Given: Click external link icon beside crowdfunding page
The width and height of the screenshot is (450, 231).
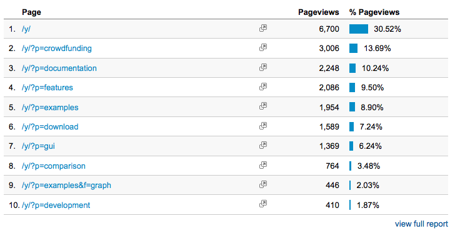Looking at the screenshot, I should (x=263, y=47).
